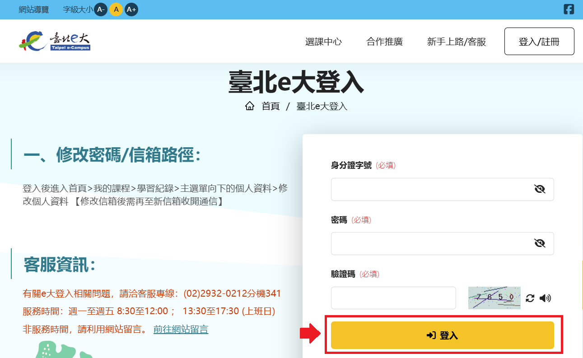Refresh the captcha image
Image resolution: width=583 pixels, height=358 pixels.
coord(530,298)
